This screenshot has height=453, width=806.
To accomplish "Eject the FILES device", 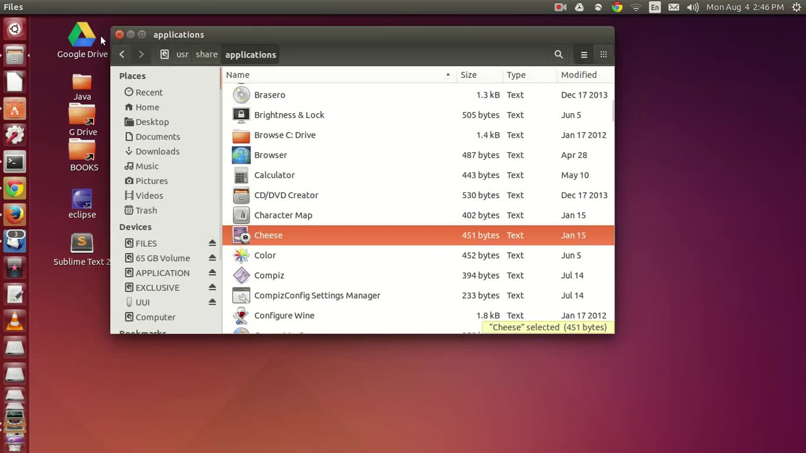I will 212,243.
